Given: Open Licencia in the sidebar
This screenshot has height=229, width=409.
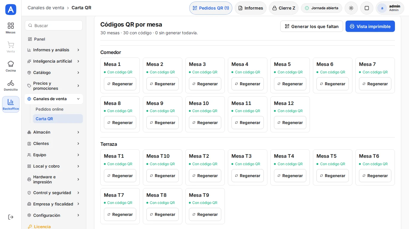Looking at the screenshot, I should point(54,227).
